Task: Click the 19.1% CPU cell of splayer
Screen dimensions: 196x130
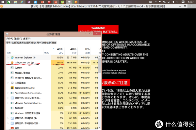Action: [x=58, y=63]
